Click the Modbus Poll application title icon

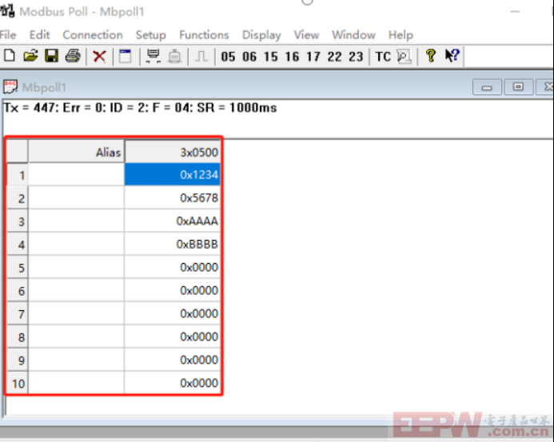click(7, 11)
